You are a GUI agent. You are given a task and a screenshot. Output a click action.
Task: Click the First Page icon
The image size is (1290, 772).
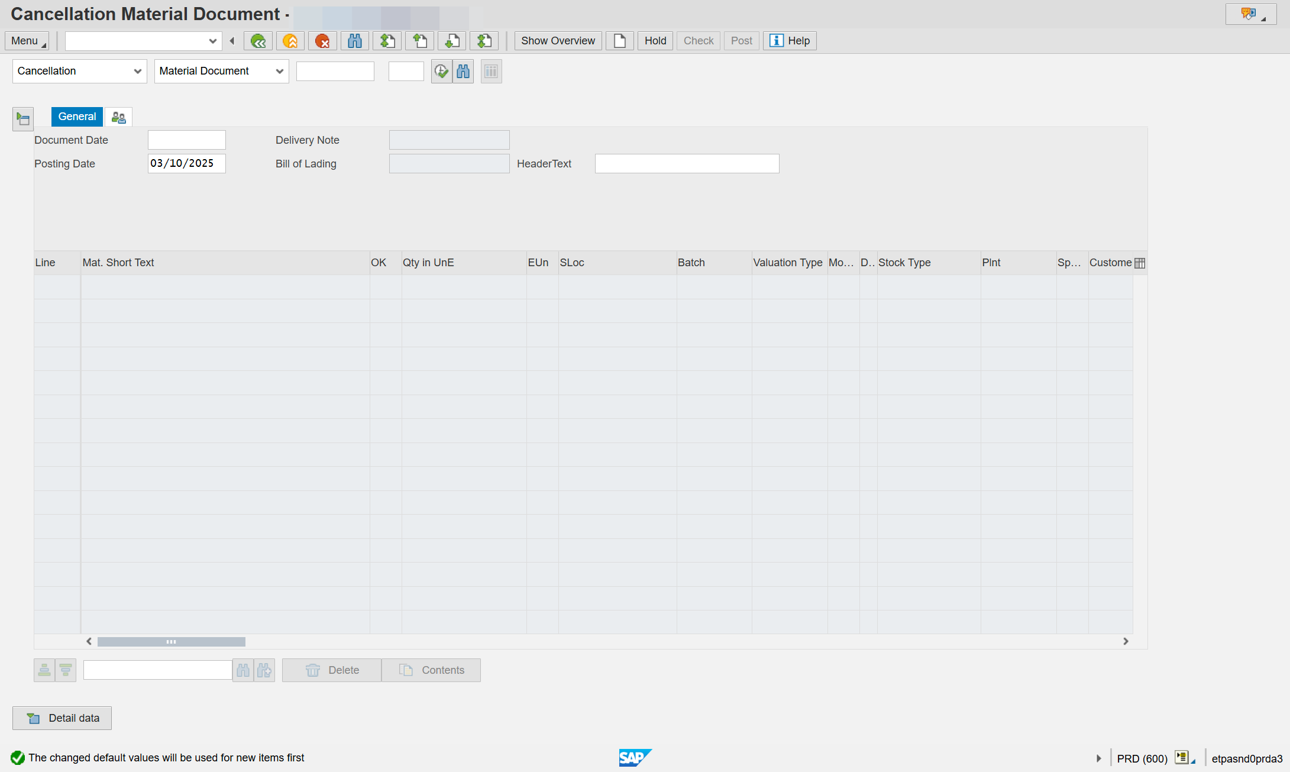pyautogui.click(x=387, y=41)
